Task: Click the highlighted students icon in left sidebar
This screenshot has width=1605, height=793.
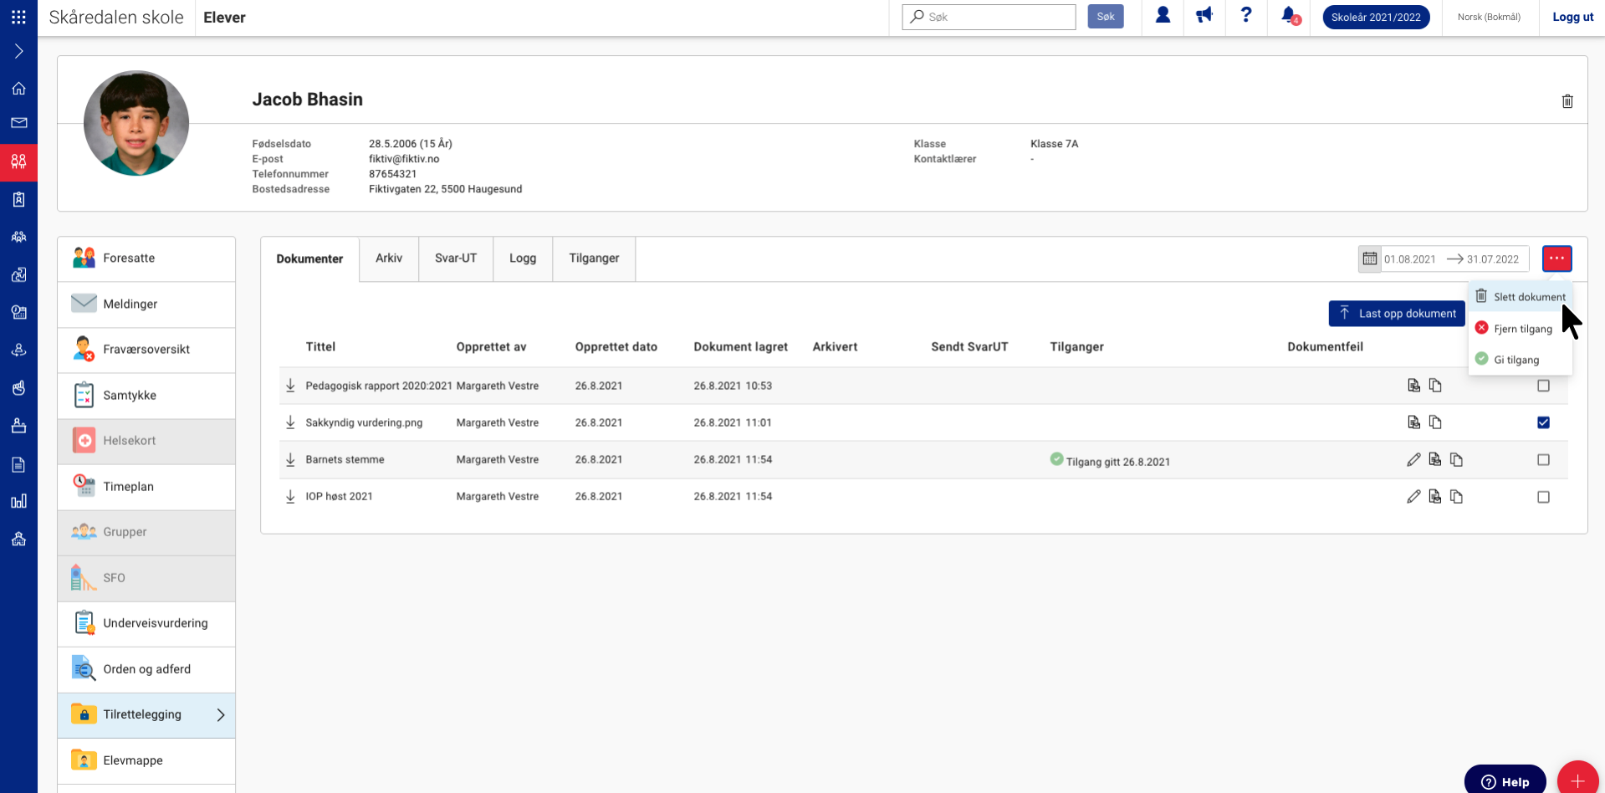Action: coord(18,161)
